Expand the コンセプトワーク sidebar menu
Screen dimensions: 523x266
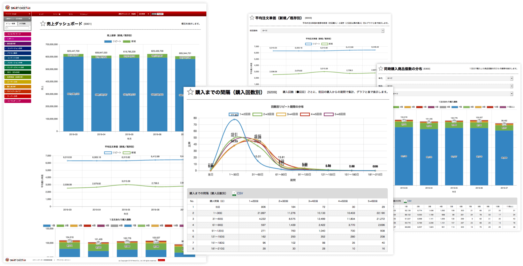coord(18,34)
